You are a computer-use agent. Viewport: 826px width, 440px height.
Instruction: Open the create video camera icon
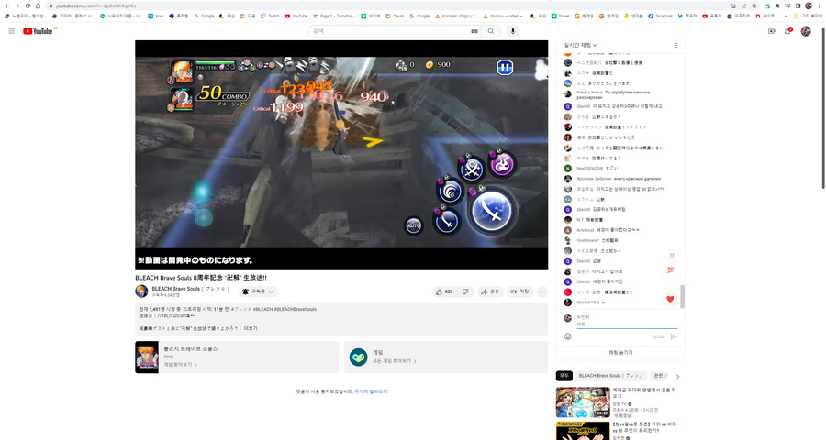[x=771, y=31]
